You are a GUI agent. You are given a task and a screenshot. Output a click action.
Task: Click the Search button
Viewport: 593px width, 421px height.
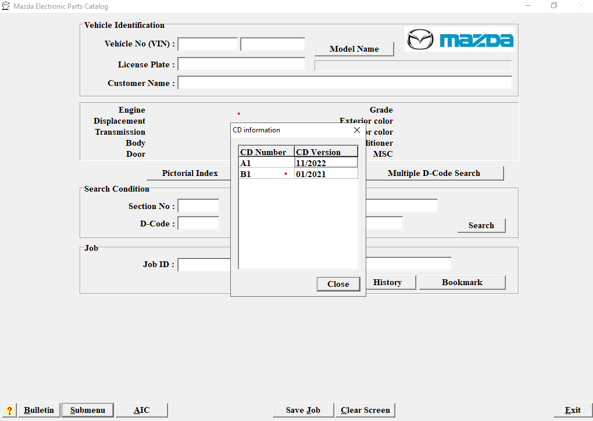481,225
